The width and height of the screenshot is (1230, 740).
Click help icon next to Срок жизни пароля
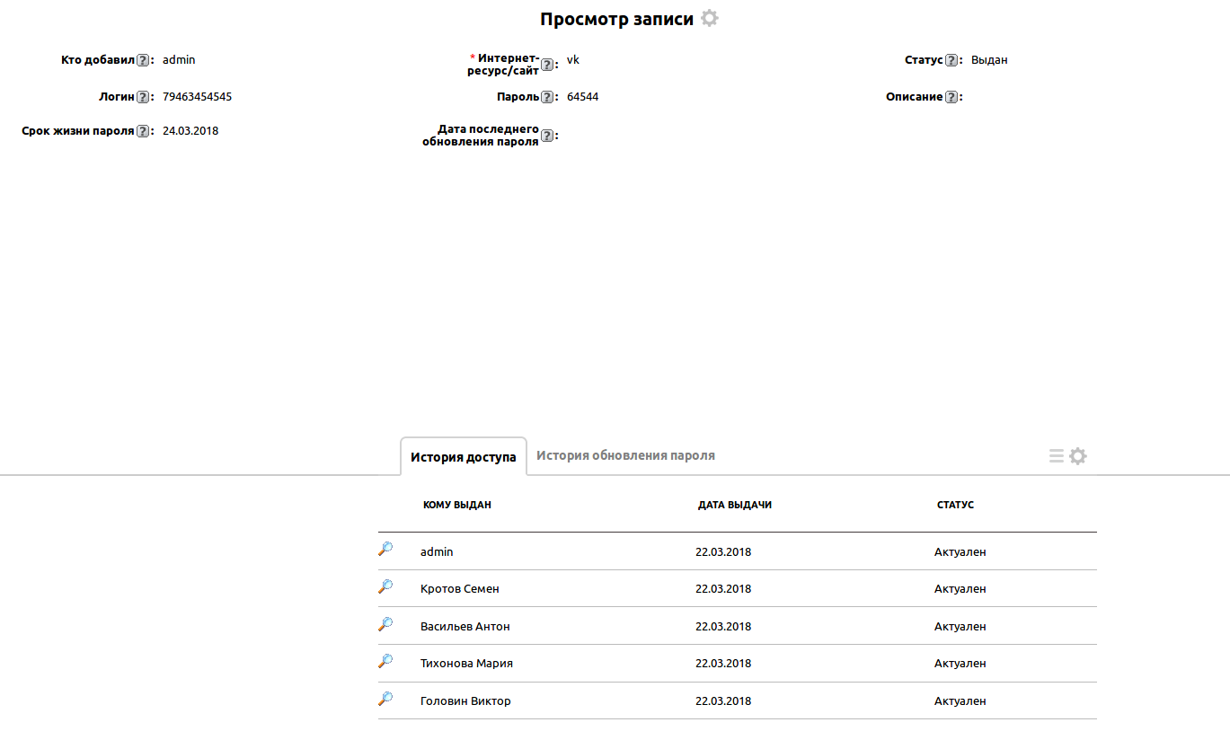point(143,131)
